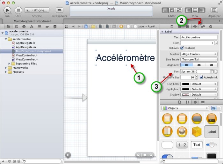Open AppDelegate.h in navigator

click(x=25, y=43)
